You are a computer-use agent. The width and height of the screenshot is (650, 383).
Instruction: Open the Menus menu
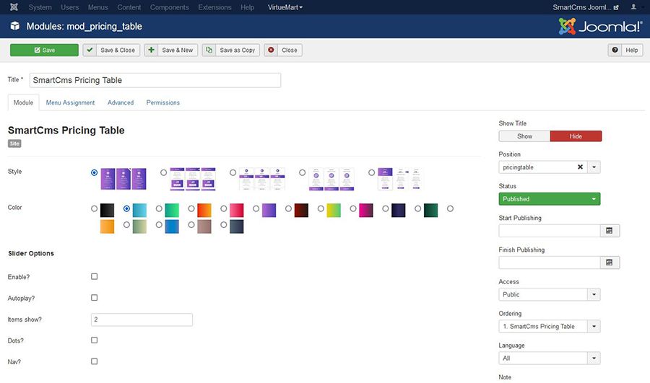click(97, 7)
